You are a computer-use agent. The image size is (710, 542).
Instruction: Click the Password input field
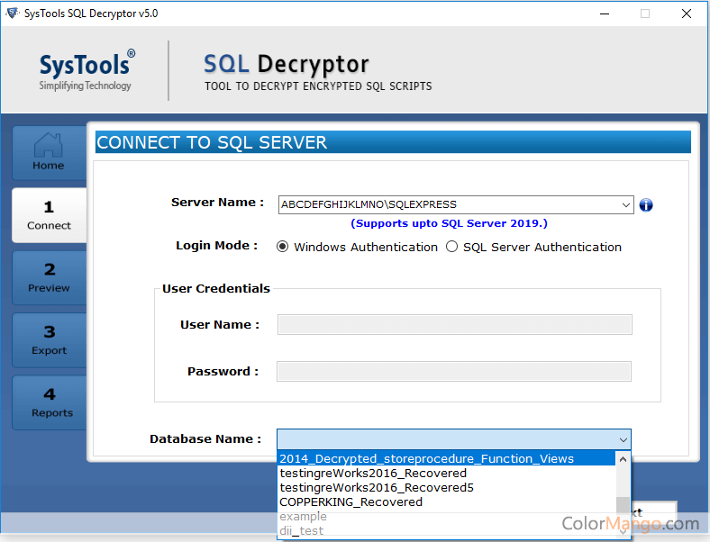click(454, 372)
